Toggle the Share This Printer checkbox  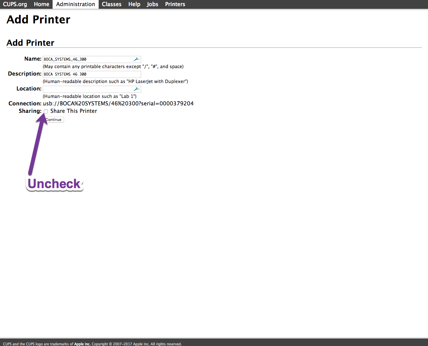(x=46, y=111)
